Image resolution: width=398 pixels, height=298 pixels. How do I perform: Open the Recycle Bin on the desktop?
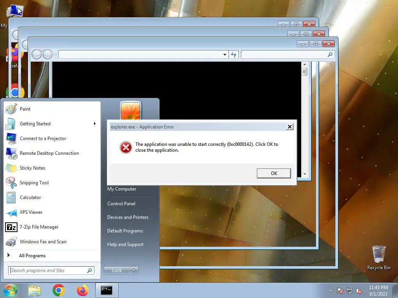(379, 258)
